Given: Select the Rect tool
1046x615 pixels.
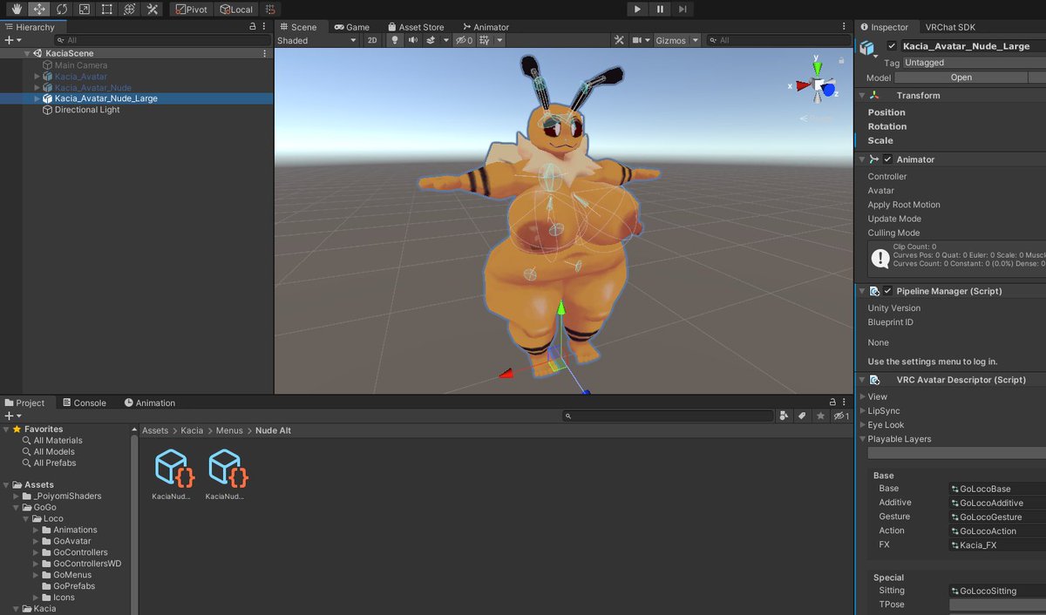Looking at the screenshot, I should coord(107,9).
